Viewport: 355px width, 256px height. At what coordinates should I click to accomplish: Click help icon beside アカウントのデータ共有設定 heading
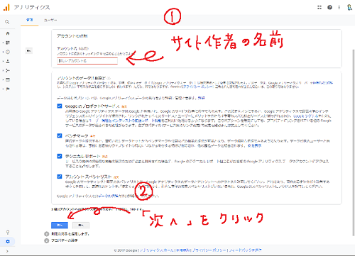[x=109, y=78]
